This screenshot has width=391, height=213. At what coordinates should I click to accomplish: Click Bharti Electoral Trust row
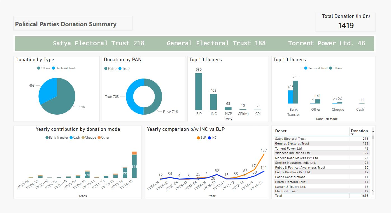322,182
